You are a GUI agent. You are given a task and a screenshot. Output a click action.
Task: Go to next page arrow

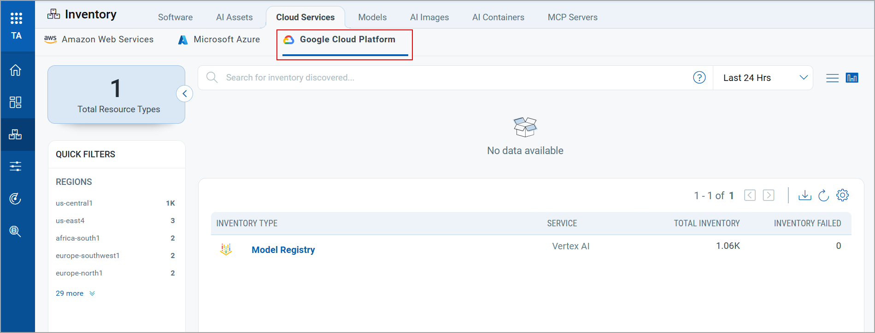(769, 195)
